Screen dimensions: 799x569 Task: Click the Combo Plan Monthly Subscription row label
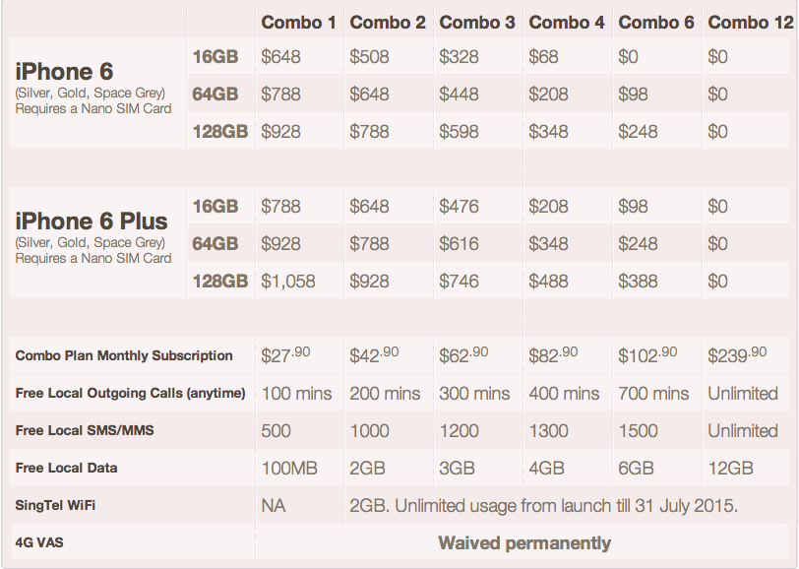click(124, 355)
